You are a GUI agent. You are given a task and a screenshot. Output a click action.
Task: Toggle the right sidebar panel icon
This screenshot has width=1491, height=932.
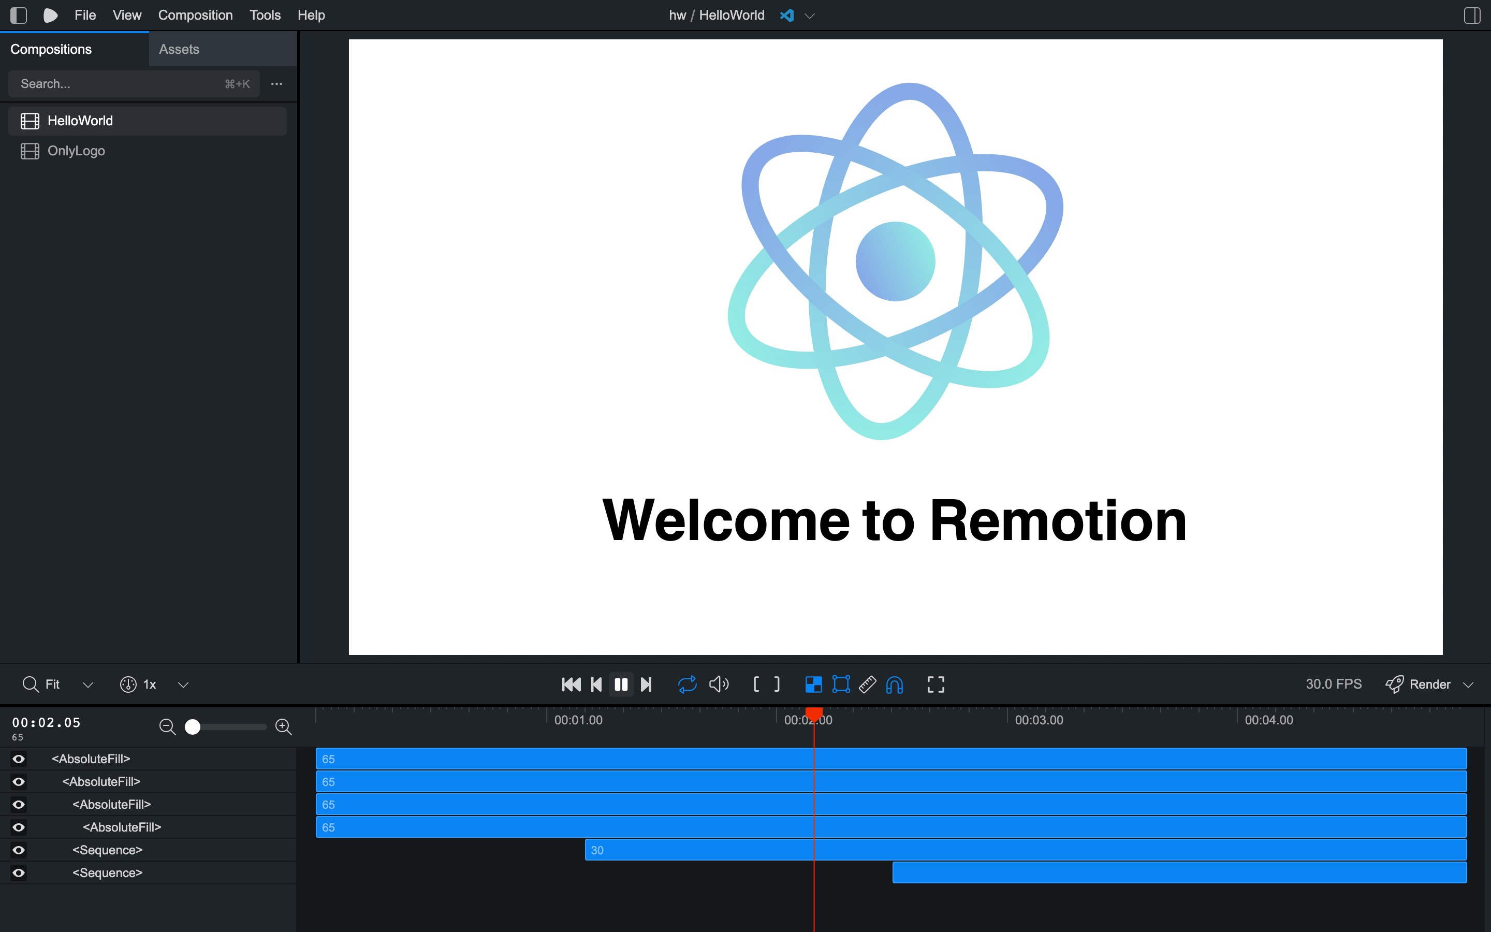(x=1472, y=16)
